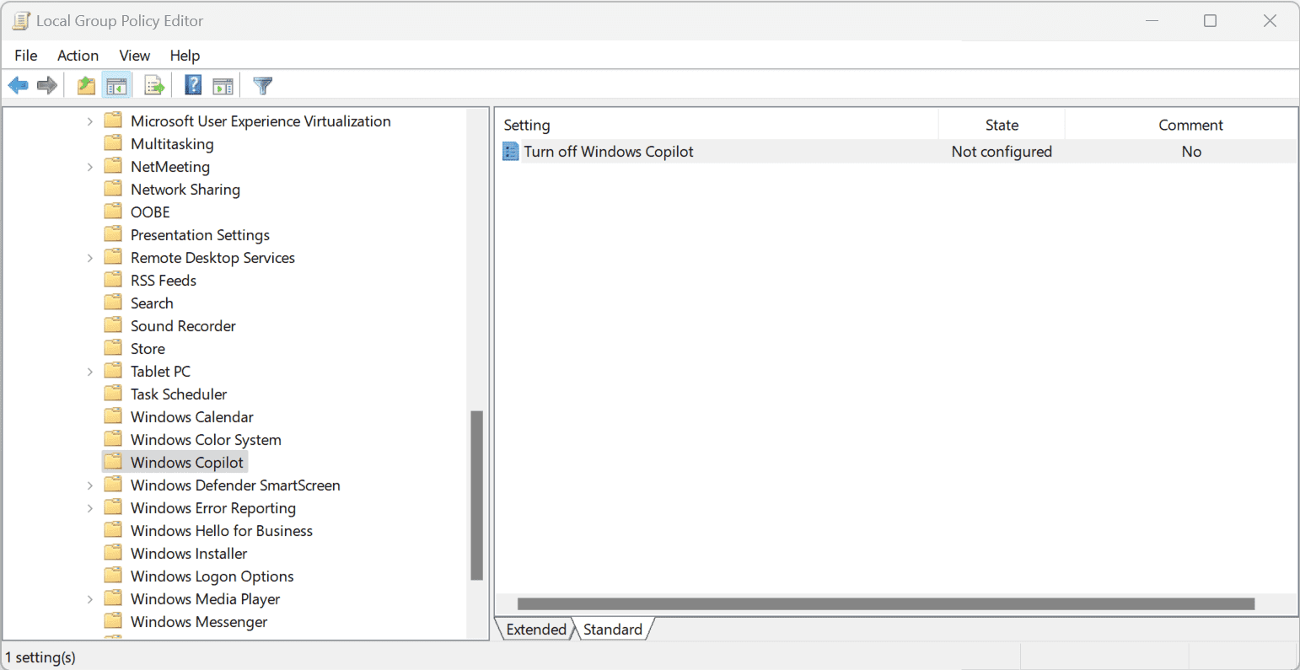Select Presentation Settings in the tree

click(200, 235)
